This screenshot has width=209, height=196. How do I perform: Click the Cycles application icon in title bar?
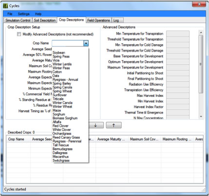click(x=5, y=6)
